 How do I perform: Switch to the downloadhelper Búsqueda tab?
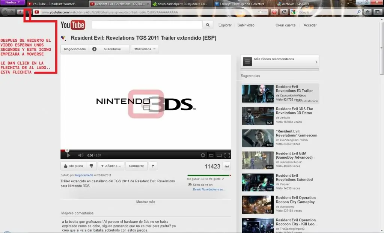tap(182, 4)
